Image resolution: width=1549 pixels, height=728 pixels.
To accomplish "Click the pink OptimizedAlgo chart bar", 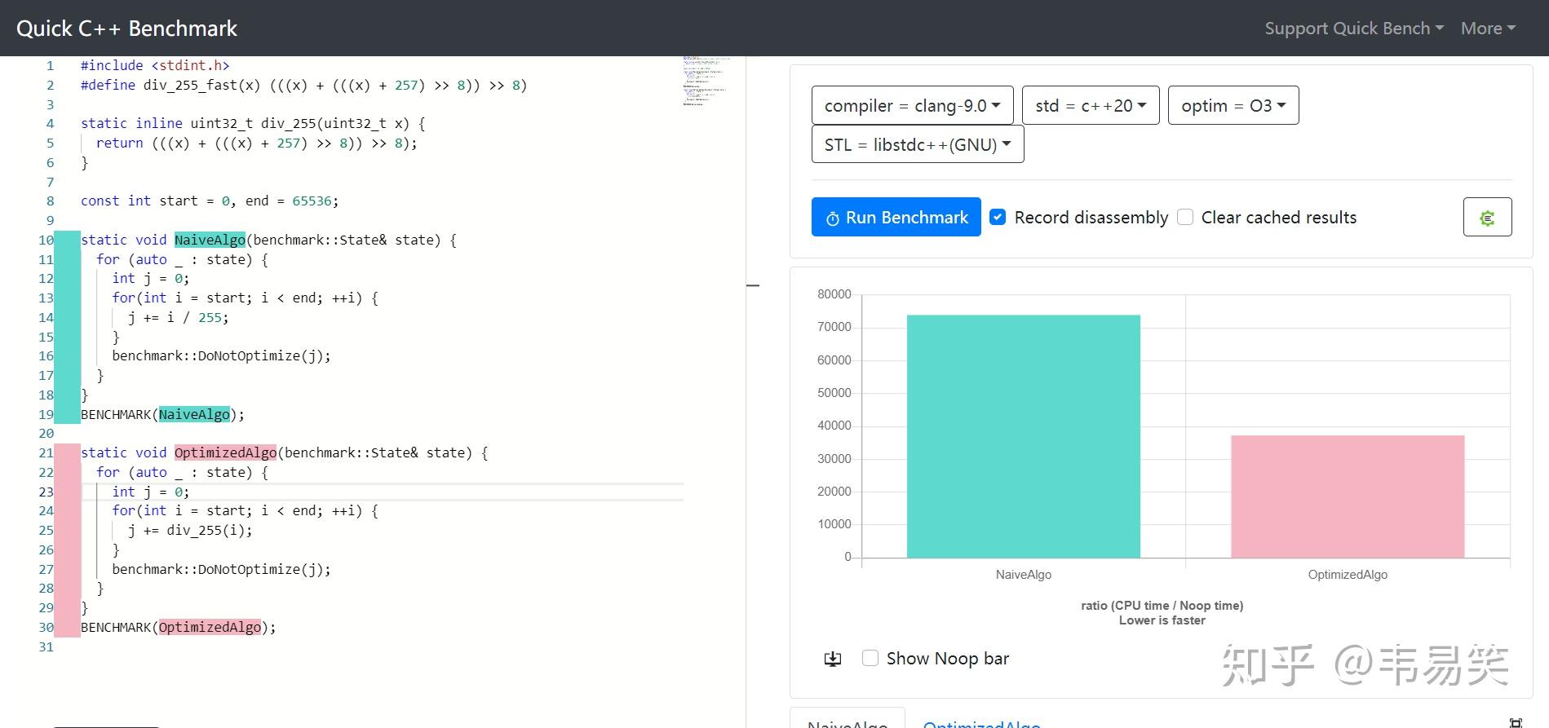I will 1348,496.
